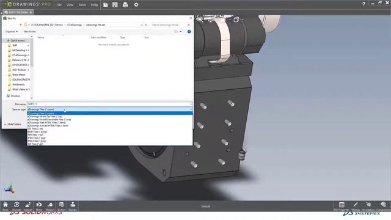Click the Animate tool icon
Screen dimensions: 391x220
pyautogui.click(x=16, y=206)
